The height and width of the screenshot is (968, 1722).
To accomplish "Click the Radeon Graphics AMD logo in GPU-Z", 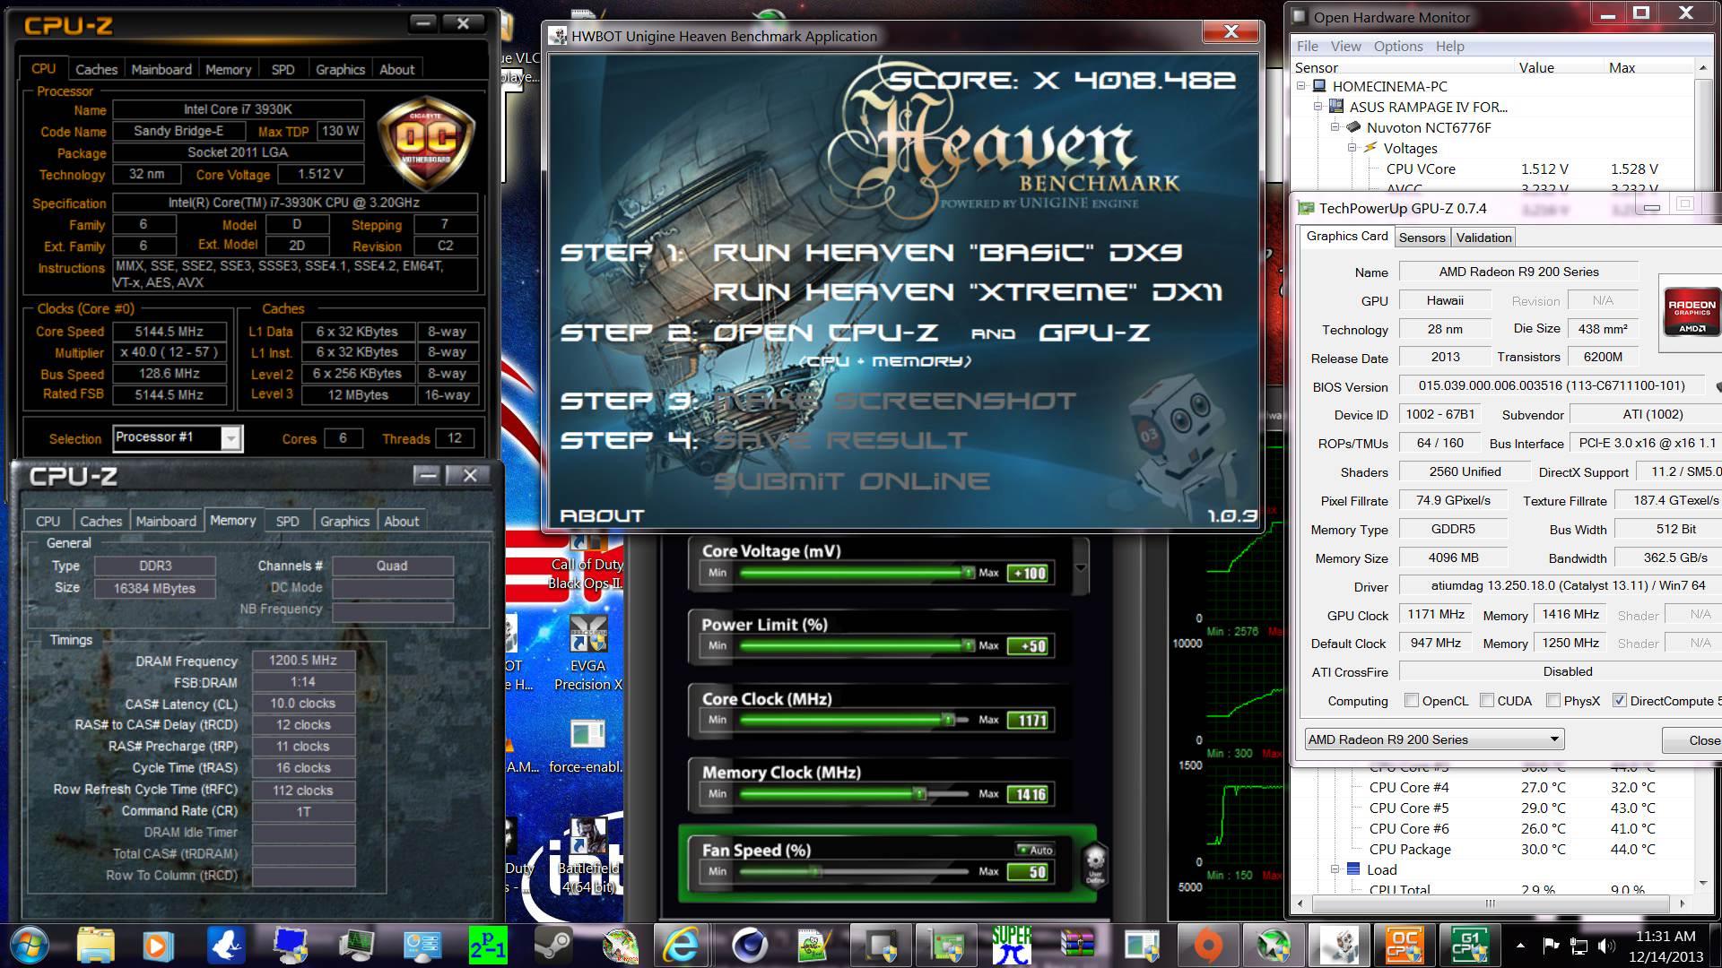I will [1691, 311].
